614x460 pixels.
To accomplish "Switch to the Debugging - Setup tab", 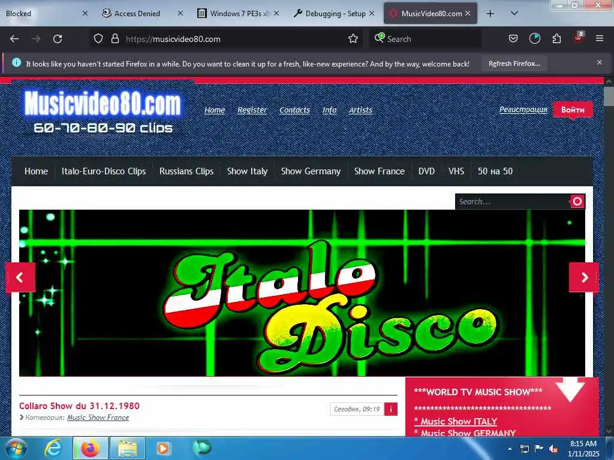I will pos(334,14).
